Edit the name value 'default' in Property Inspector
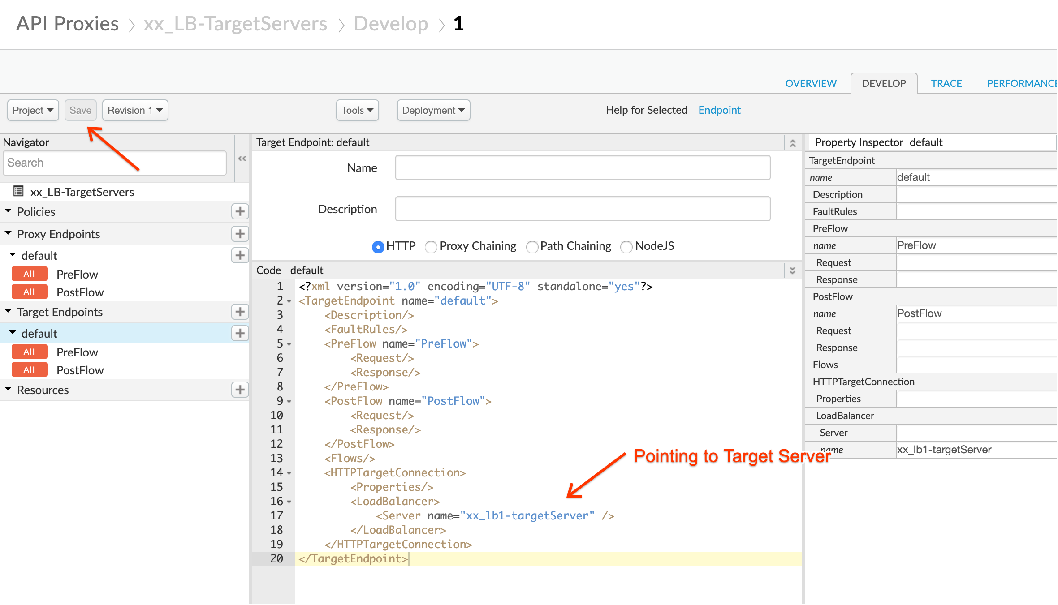Viewport: 1058px width, 605px height. pos(976,177)
